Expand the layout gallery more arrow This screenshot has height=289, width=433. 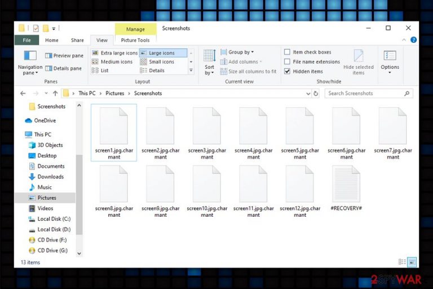tap(191, 71)
